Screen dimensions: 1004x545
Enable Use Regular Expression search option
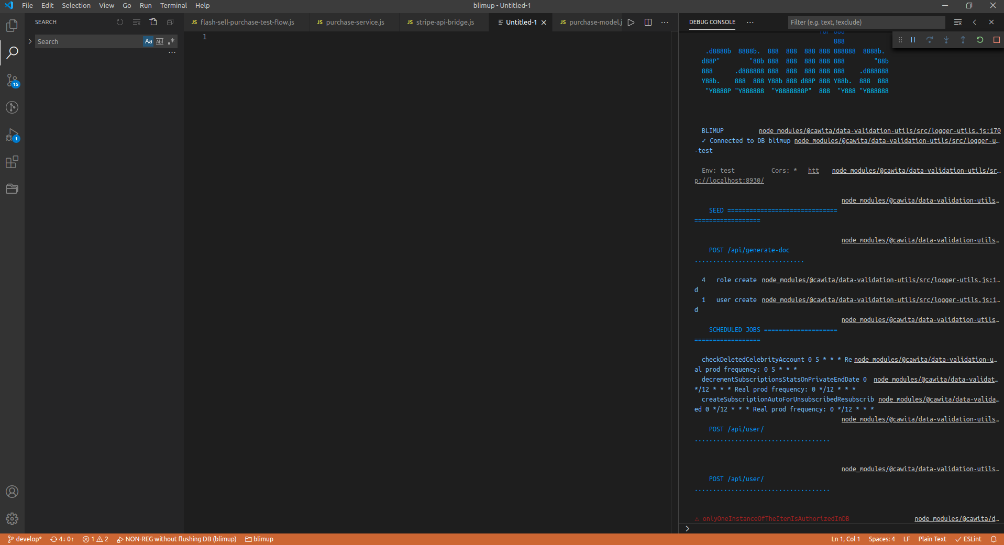[x=171, y=41]
